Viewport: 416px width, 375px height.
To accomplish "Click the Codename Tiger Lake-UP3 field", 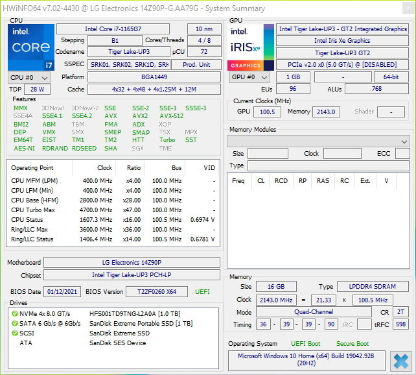I will [129, 52].
